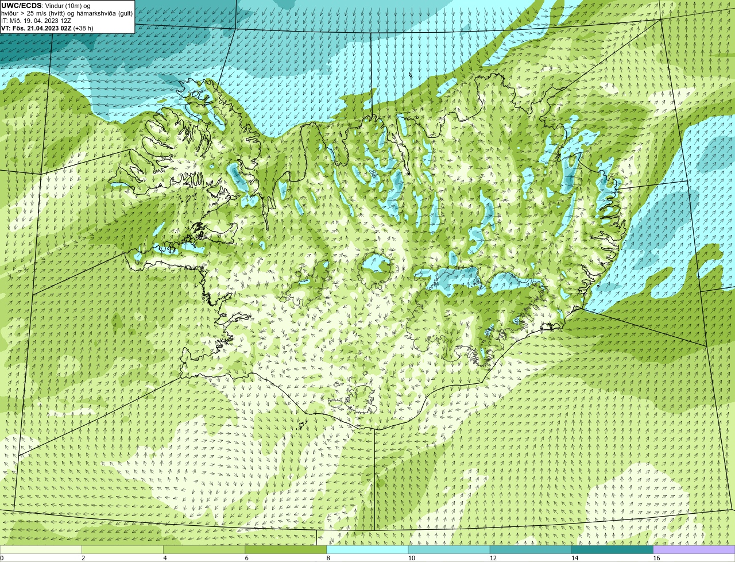735x562 pixels.
Task: Click the purple legend swatch above 16 m/s
Action: pyautogui.click(x=694, y=549)
